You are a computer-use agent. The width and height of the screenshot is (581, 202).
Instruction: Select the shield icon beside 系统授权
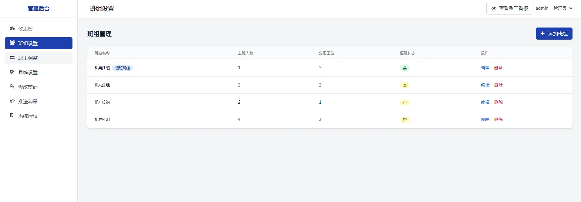[x=12, y=116]
